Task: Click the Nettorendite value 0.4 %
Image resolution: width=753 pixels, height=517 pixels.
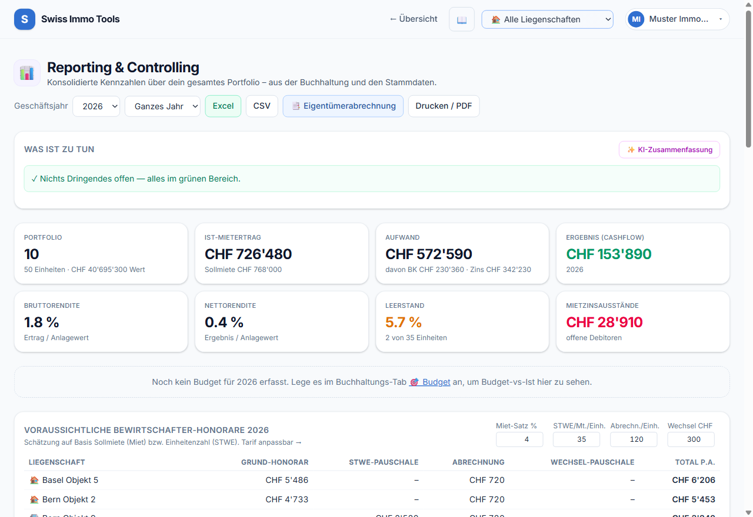Action: [224, 323]
